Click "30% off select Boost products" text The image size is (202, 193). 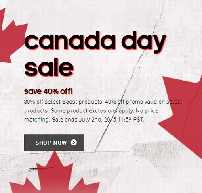pyautogui.click(x=63, y=102)
